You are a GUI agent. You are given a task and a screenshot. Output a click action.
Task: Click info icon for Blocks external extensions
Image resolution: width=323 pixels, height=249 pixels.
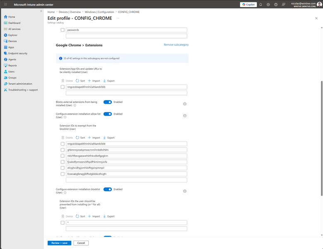pos(75,105)
